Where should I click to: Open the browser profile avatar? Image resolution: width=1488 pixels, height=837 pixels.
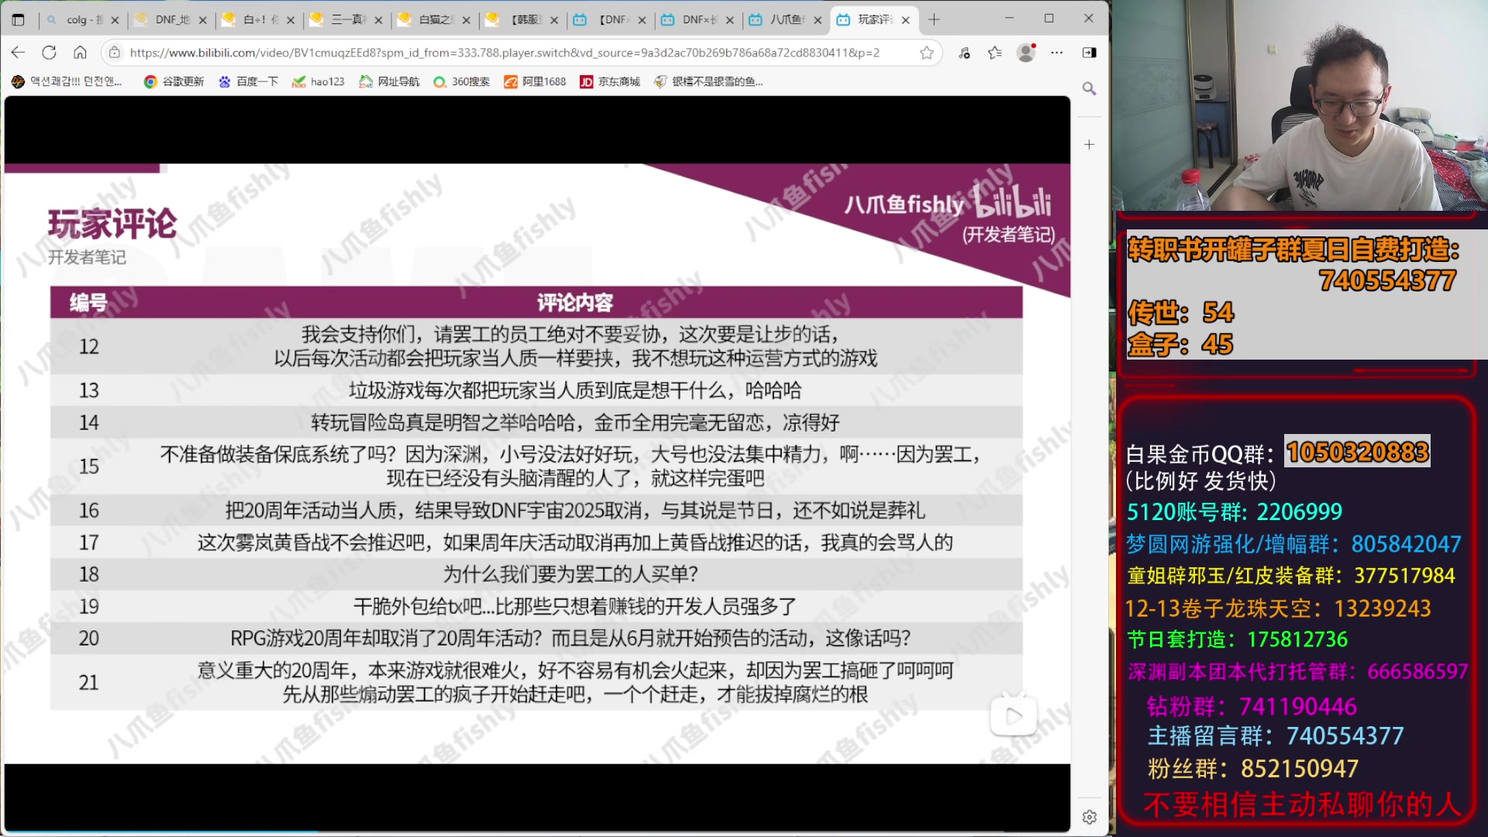point(1026,53)
